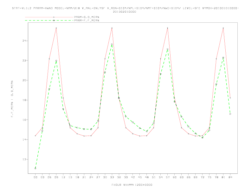
Task: Click the title second line 201302010000
Action: point(125,12)
